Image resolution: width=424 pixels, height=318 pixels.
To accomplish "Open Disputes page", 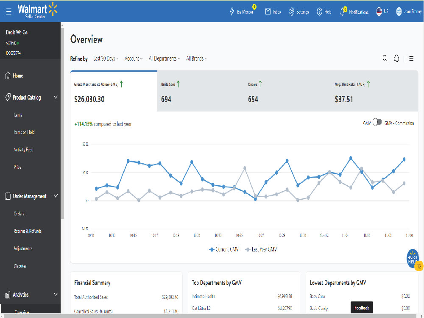I will click(20, 266).
